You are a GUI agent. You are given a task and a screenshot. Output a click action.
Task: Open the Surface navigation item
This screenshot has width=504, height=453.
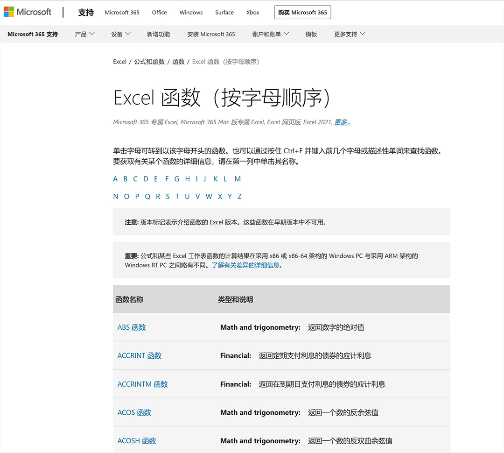click(x=224, y=13)
